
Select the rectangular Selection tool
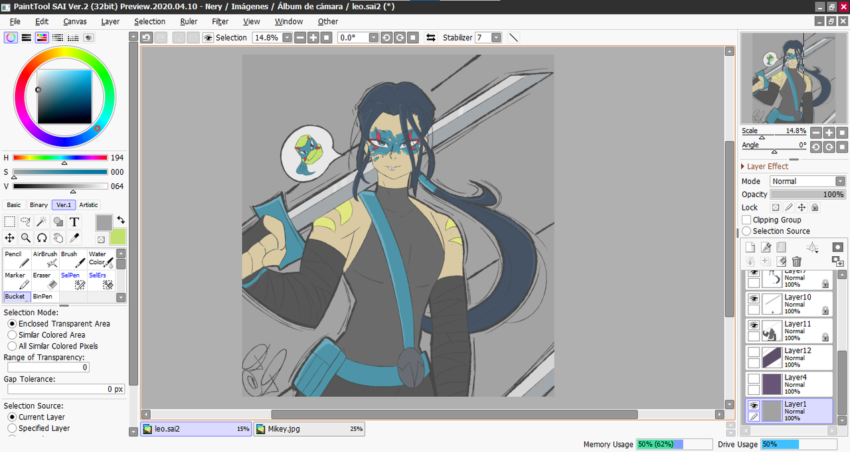click(x=10, y=222)
